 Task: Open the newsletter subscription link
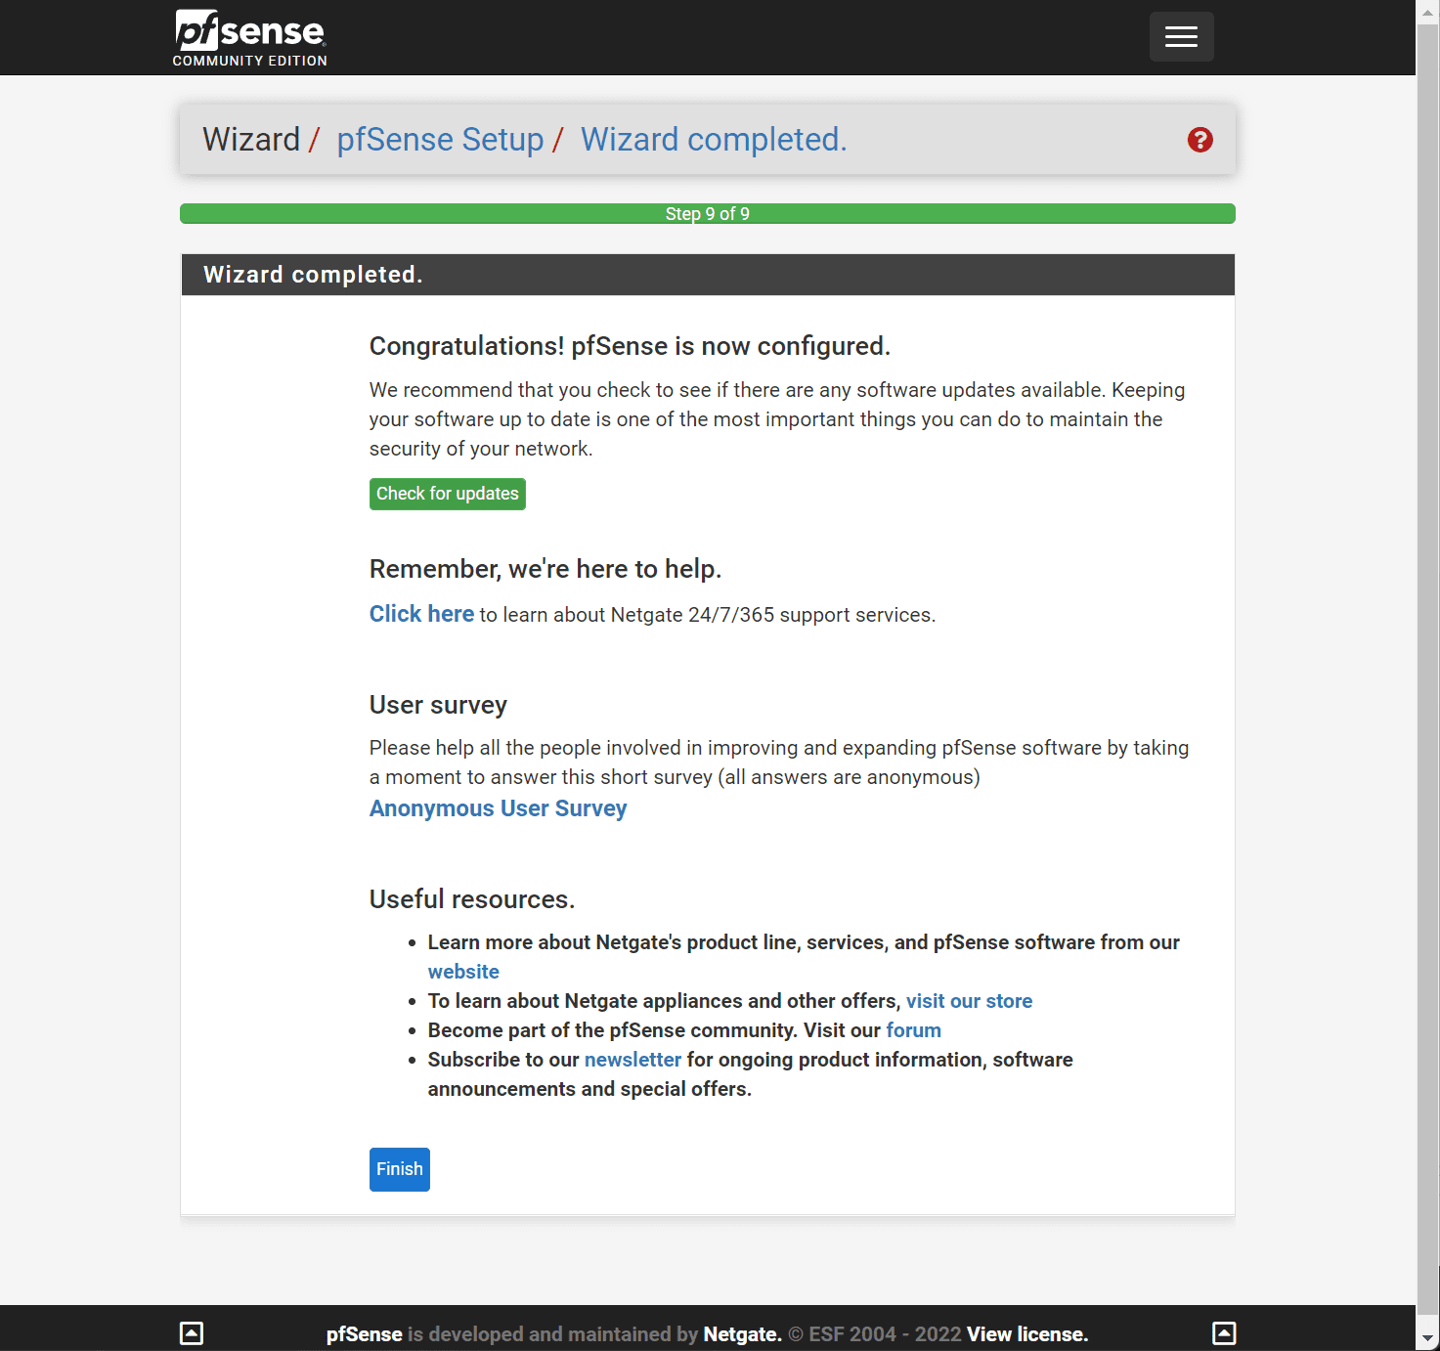pos(633,1060)
